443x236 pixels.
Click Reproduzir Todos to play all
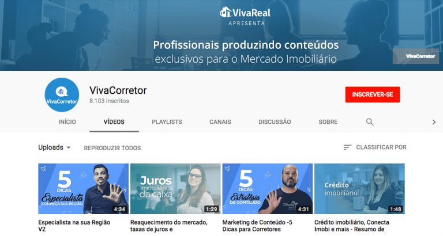click(x=112, y=148)
